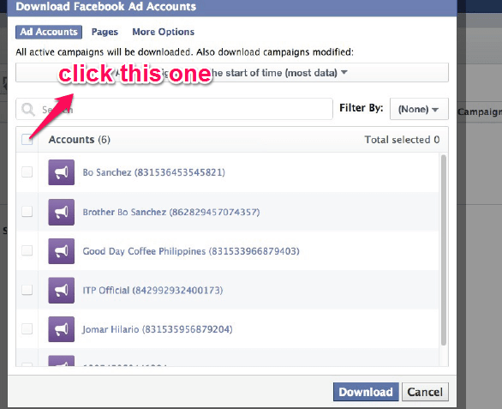Open Bo Sanchez (831536453545821) account link

point(153,172)
